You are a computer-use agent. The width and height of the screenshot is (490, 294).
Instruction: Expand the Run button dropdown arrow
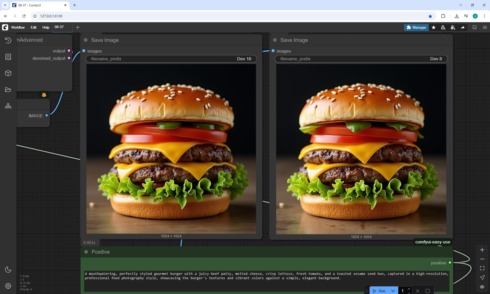point(393,291)
